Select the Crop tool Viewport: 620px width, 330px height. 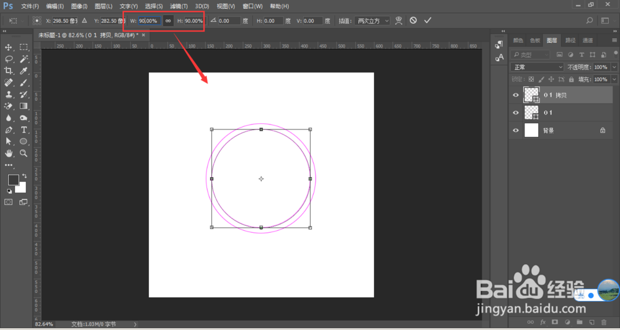pyautogui.click(x=8, y=71)
